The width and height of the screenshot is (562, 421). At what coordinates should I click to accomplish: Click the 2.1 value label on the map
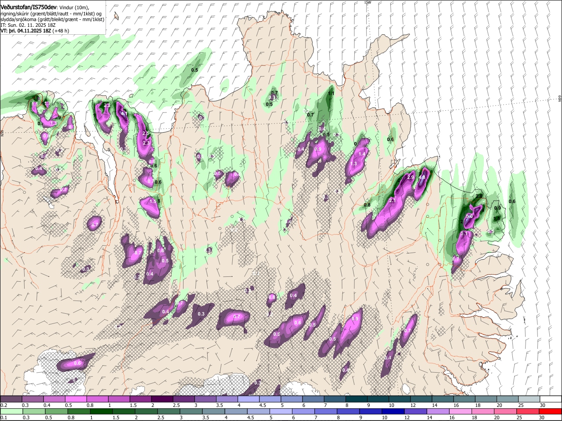coord(393,200)
